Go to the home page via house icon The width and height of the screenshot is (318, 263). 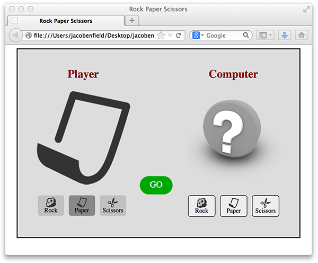pyautogui.click(x=302, y=36)
